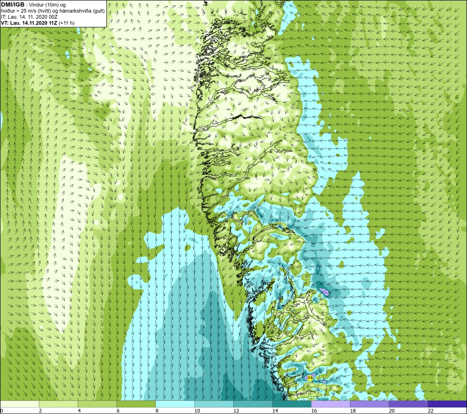Select the 20–22 m/s violet swatch
Screen dimensions: 467x414
click(x=408, y=404)
